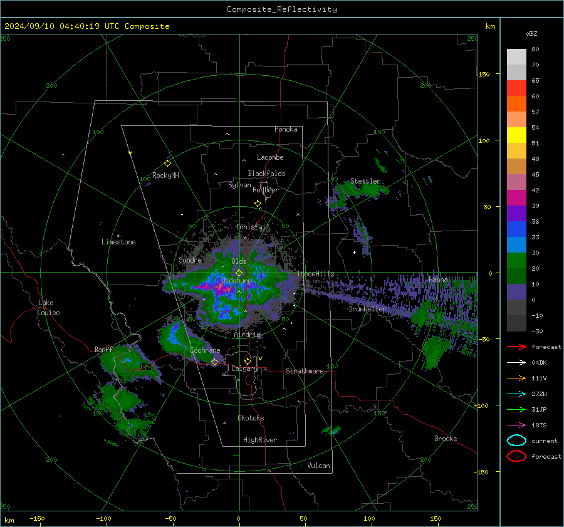Click the Ponoka city label
564x527 pixels.
coord(286,129)
